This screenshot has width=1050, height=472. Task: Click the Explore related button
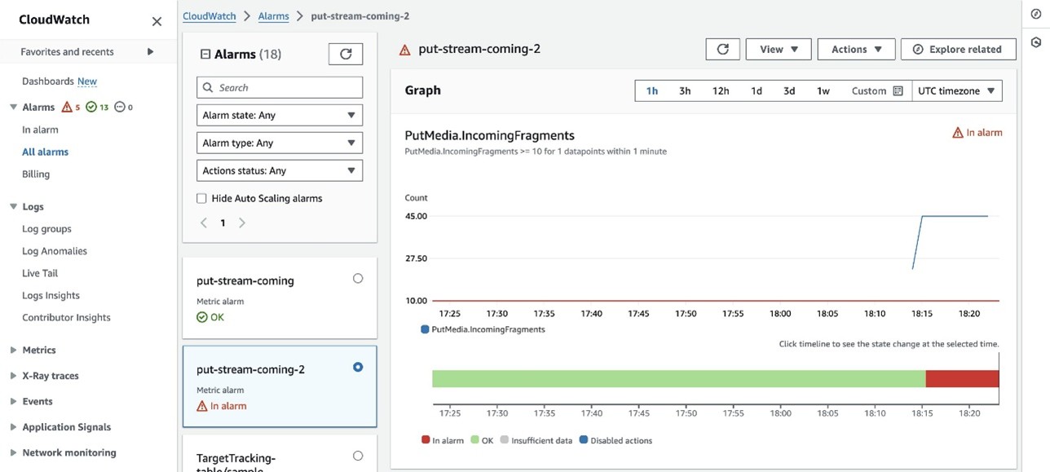pos(958,49)
